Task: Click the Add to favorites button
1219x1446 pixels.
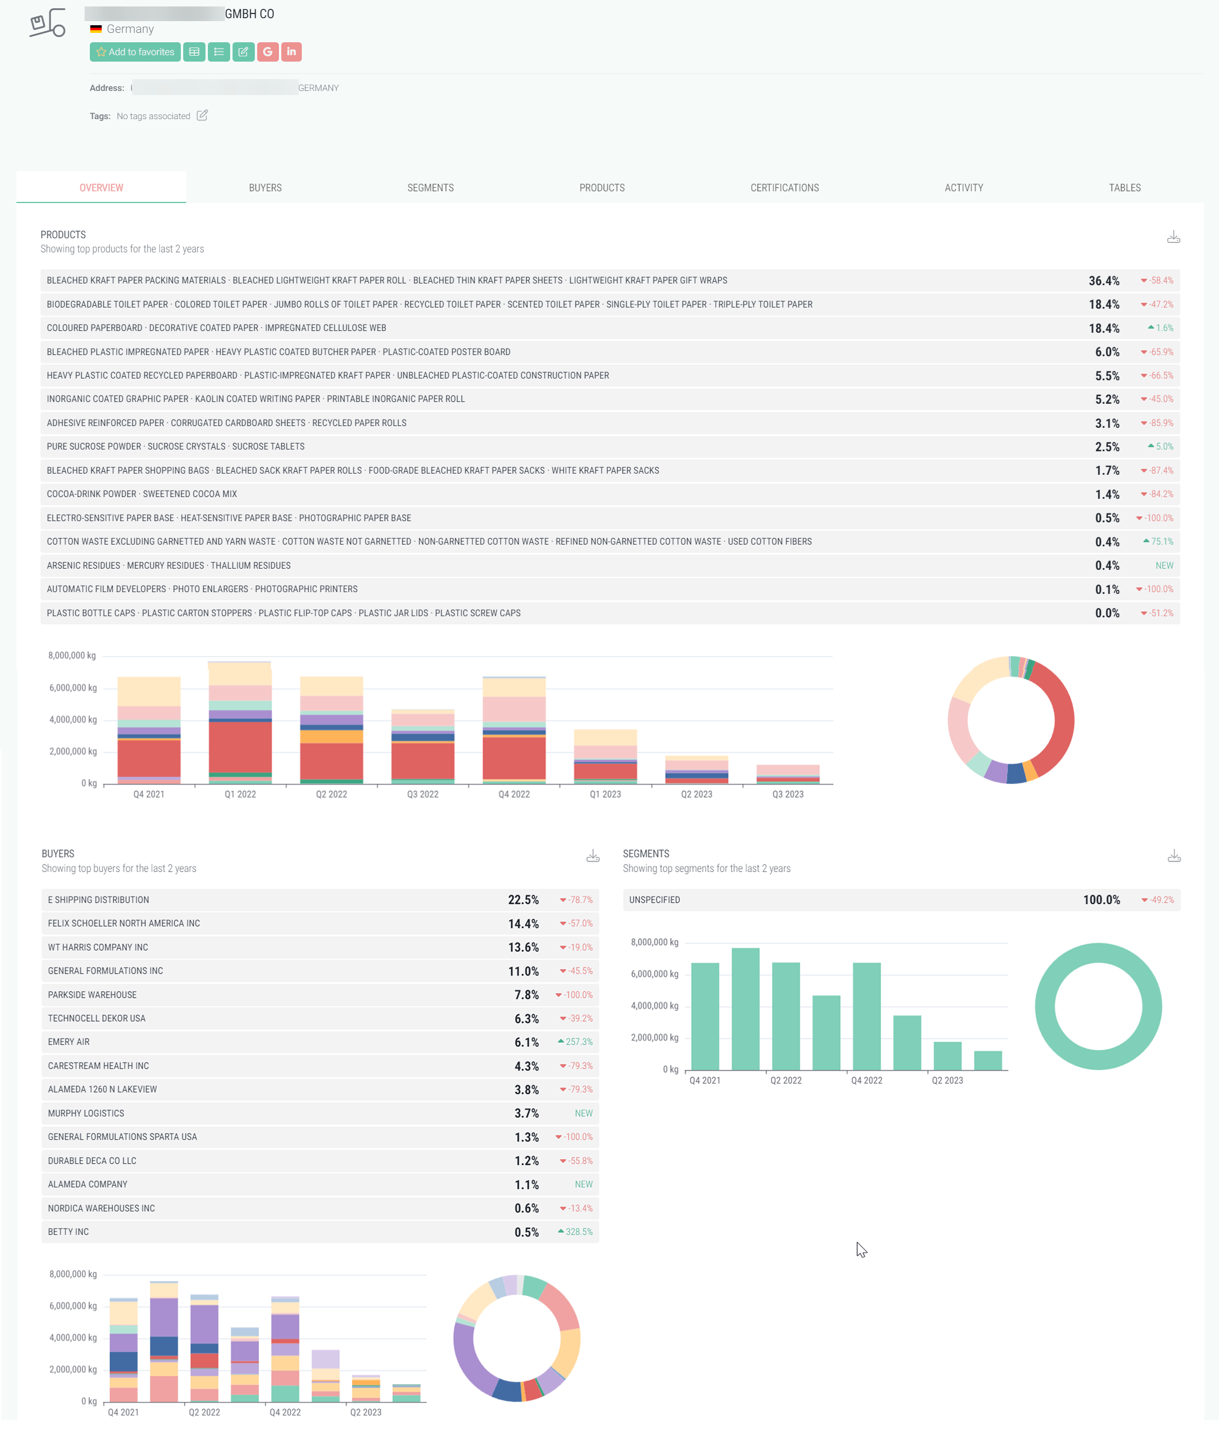Action: pos(134,52)
